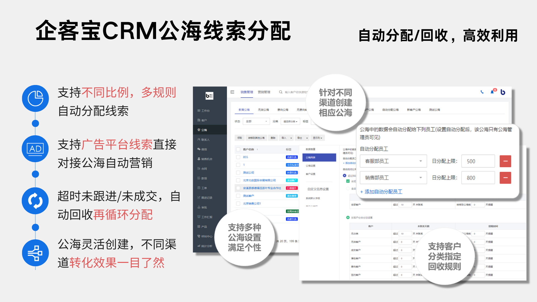Open 微信 in the sidebar

pos(204,149)
